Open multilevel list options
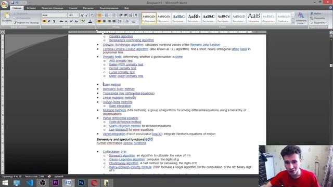This screenshot has width=333, height=187. (x=114, y=15)
